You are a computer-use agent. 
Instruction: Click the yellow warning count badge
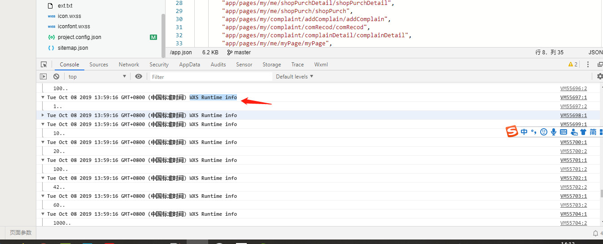pos(573,65)
